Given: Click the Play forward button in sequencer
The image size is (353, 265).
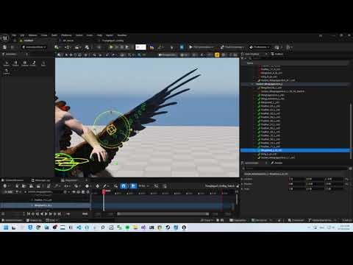Looking at the screenshot, I should point(46,214).
